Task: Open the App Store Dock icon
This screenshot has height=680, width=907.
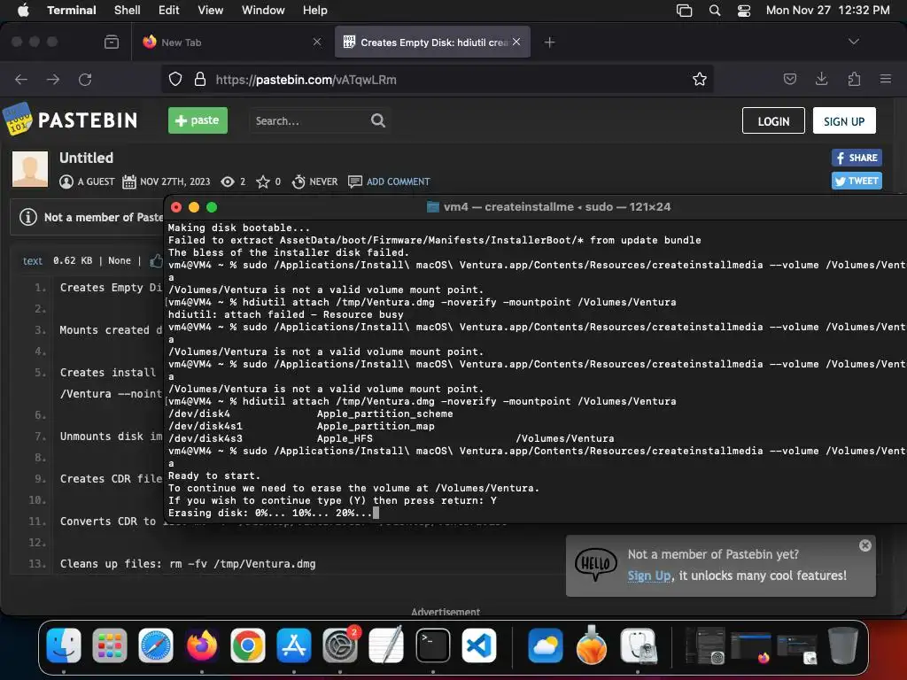Action: coord(294,645)
